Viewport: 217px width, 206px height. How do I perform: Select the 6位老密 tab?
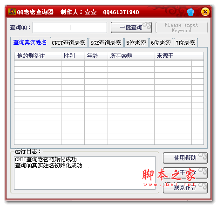pos(161,42)
